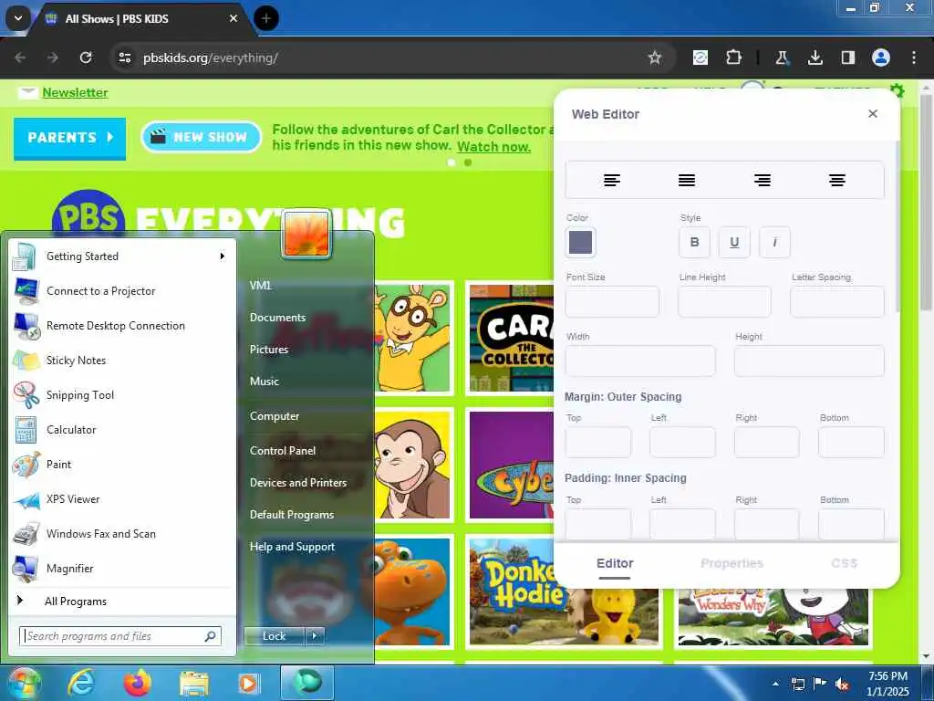
Task: Follow the Watch now link
Action: click(x=493, y=147)
